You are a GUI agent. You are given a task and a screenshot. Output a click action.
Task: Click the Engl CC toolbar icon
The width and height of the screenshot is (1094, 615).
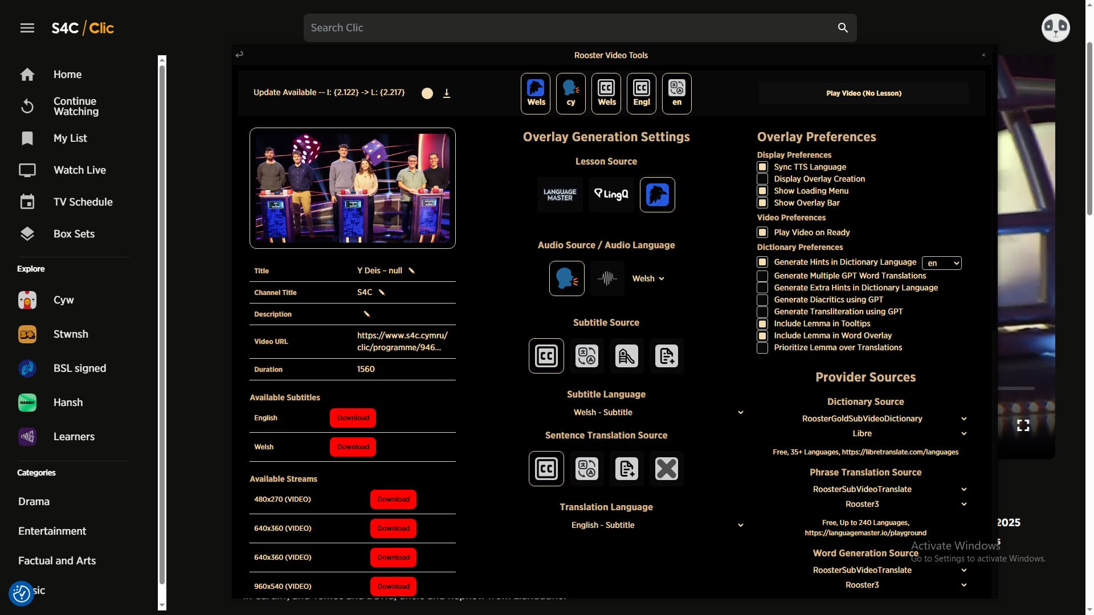[642, 93]
